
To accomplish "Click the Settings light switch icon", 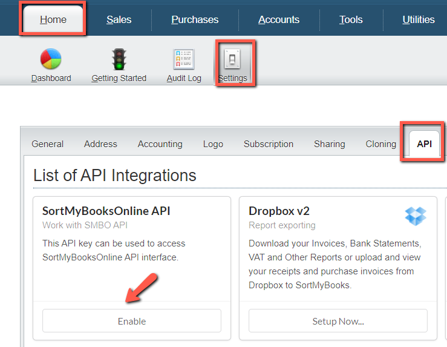I will [233, 58].
